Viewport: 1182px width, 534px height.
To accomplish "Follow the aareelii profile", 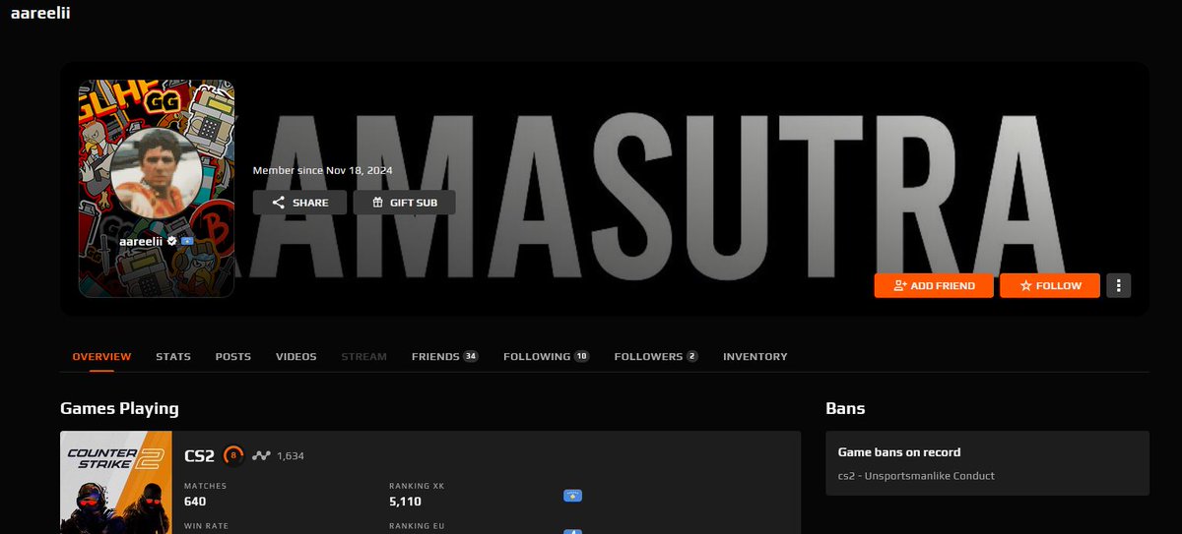I will click(x=1050, y=285).
